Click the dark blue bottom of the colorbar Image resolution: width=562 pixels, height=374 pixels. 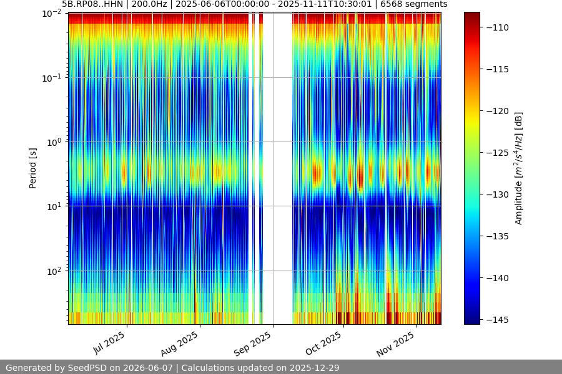point(471,320)
